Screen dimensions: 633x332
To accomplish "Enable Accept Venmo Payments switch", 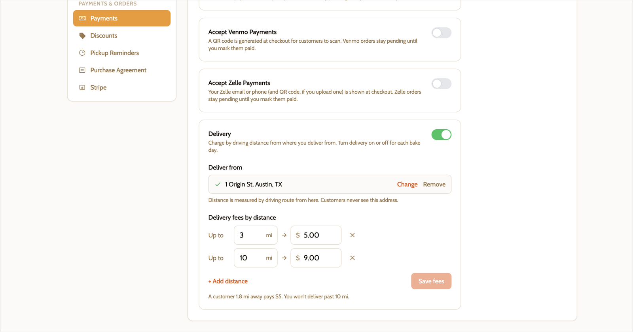I will [441, 33].
